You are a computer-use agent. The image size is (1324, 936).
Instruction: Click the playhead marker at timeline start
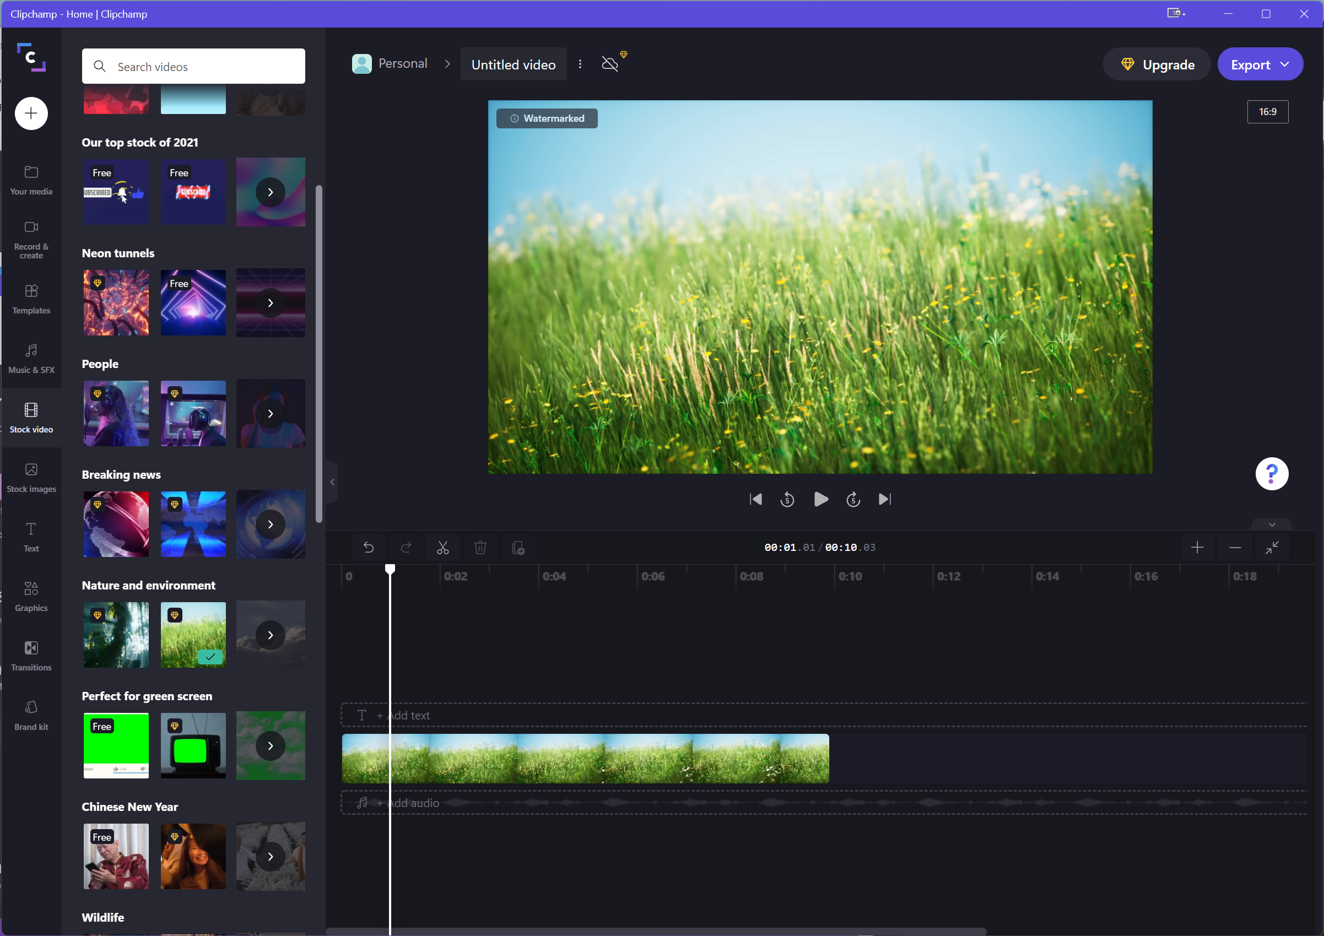pyautogui.click(x=390, y=569)
